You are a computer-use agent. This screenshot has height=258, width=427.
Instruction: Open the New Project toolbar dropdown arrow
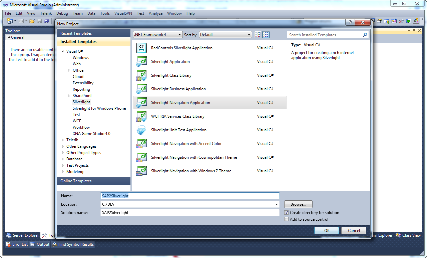coord(15,21)
